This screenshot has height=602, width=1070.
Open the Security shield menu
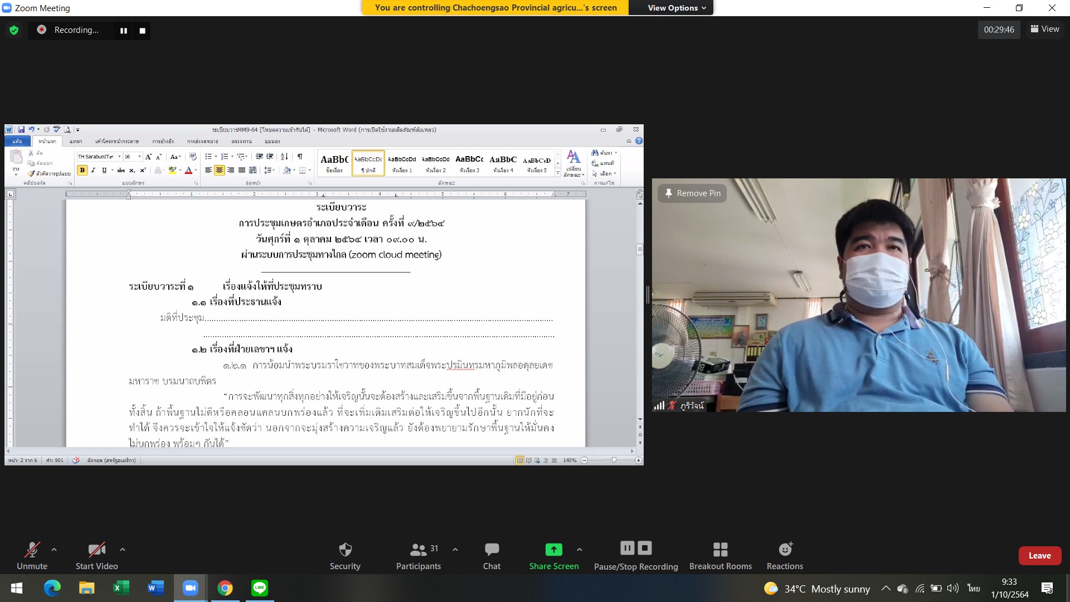(345, 556)
